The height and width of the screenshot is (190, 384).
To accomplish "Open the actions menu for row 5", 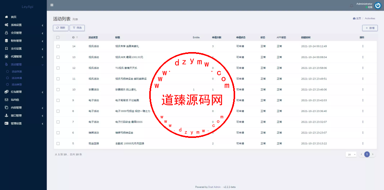I will tap(363, 143).
